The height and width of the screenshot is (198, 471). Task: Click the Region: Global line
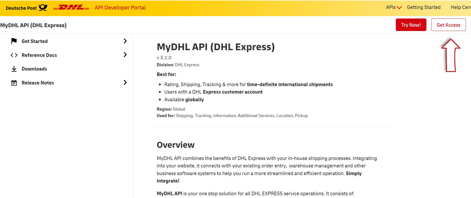pyautogui.click(x=171, y=109)
